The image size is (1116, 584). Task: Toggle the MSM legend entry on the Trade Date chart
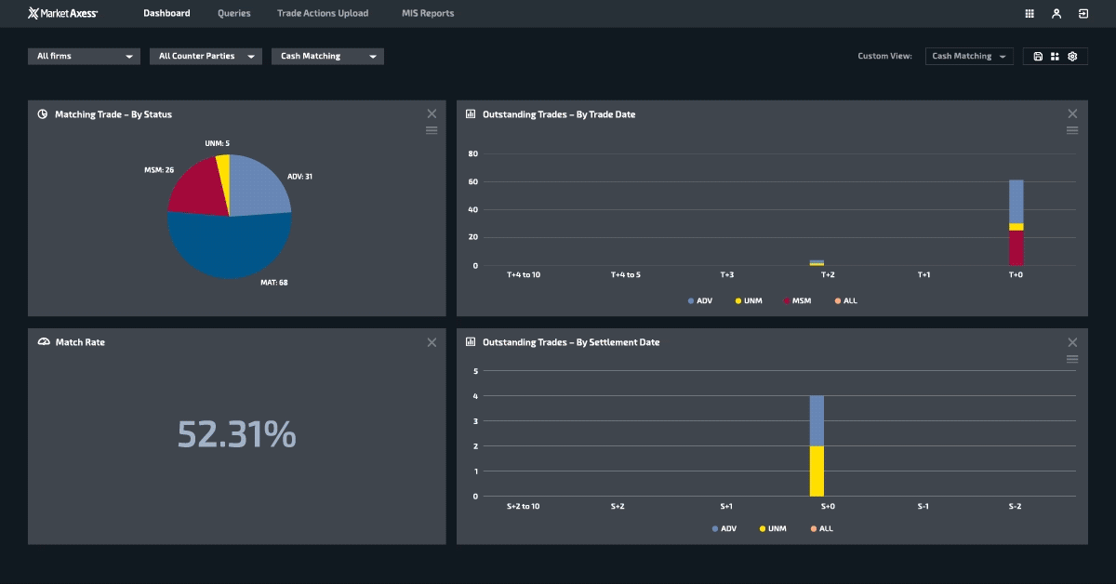798,300
